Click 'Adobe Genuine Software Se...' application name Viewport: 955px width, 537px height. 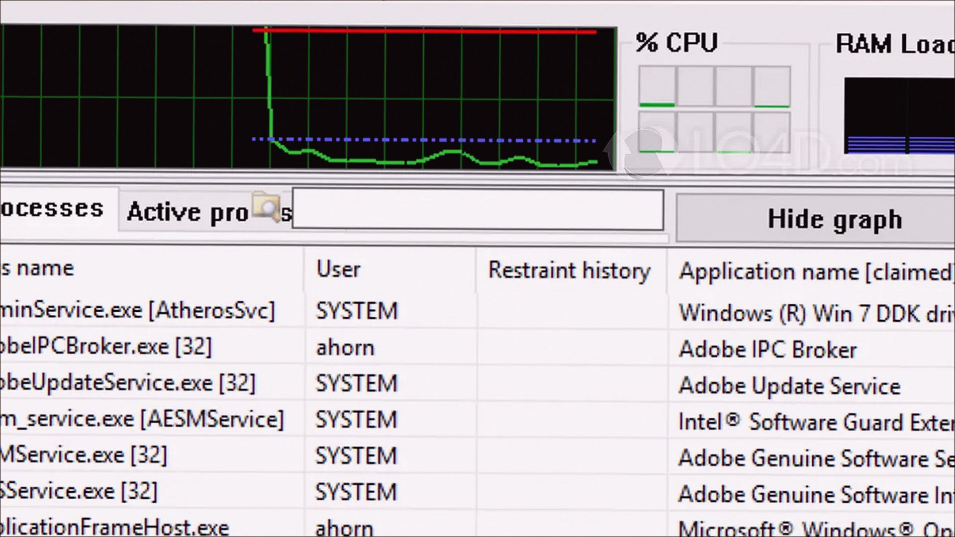(x=817, y=458)
